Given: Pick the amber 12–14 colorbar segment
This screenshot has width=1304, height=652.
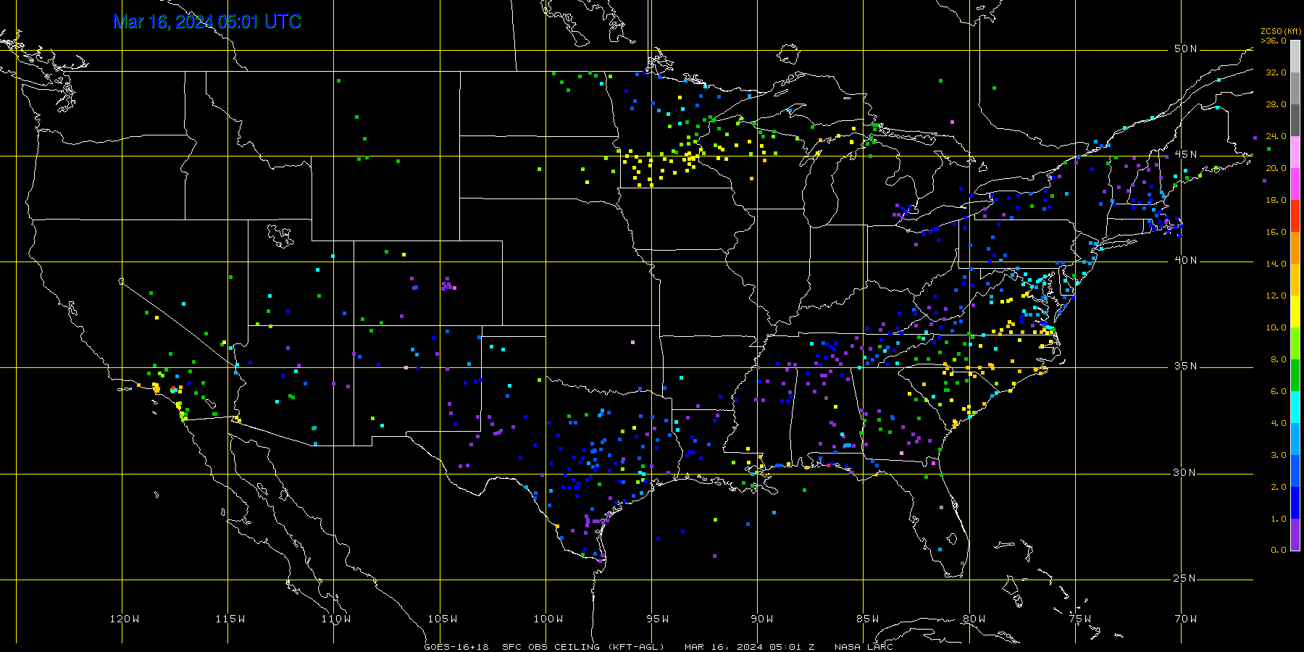Looking at the screenshot, I should pyautogui.click(x=1295, y=280).
